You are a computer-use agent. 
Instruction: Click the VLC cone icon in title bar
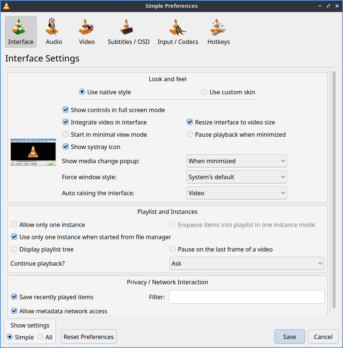click(x=6, y=6)
